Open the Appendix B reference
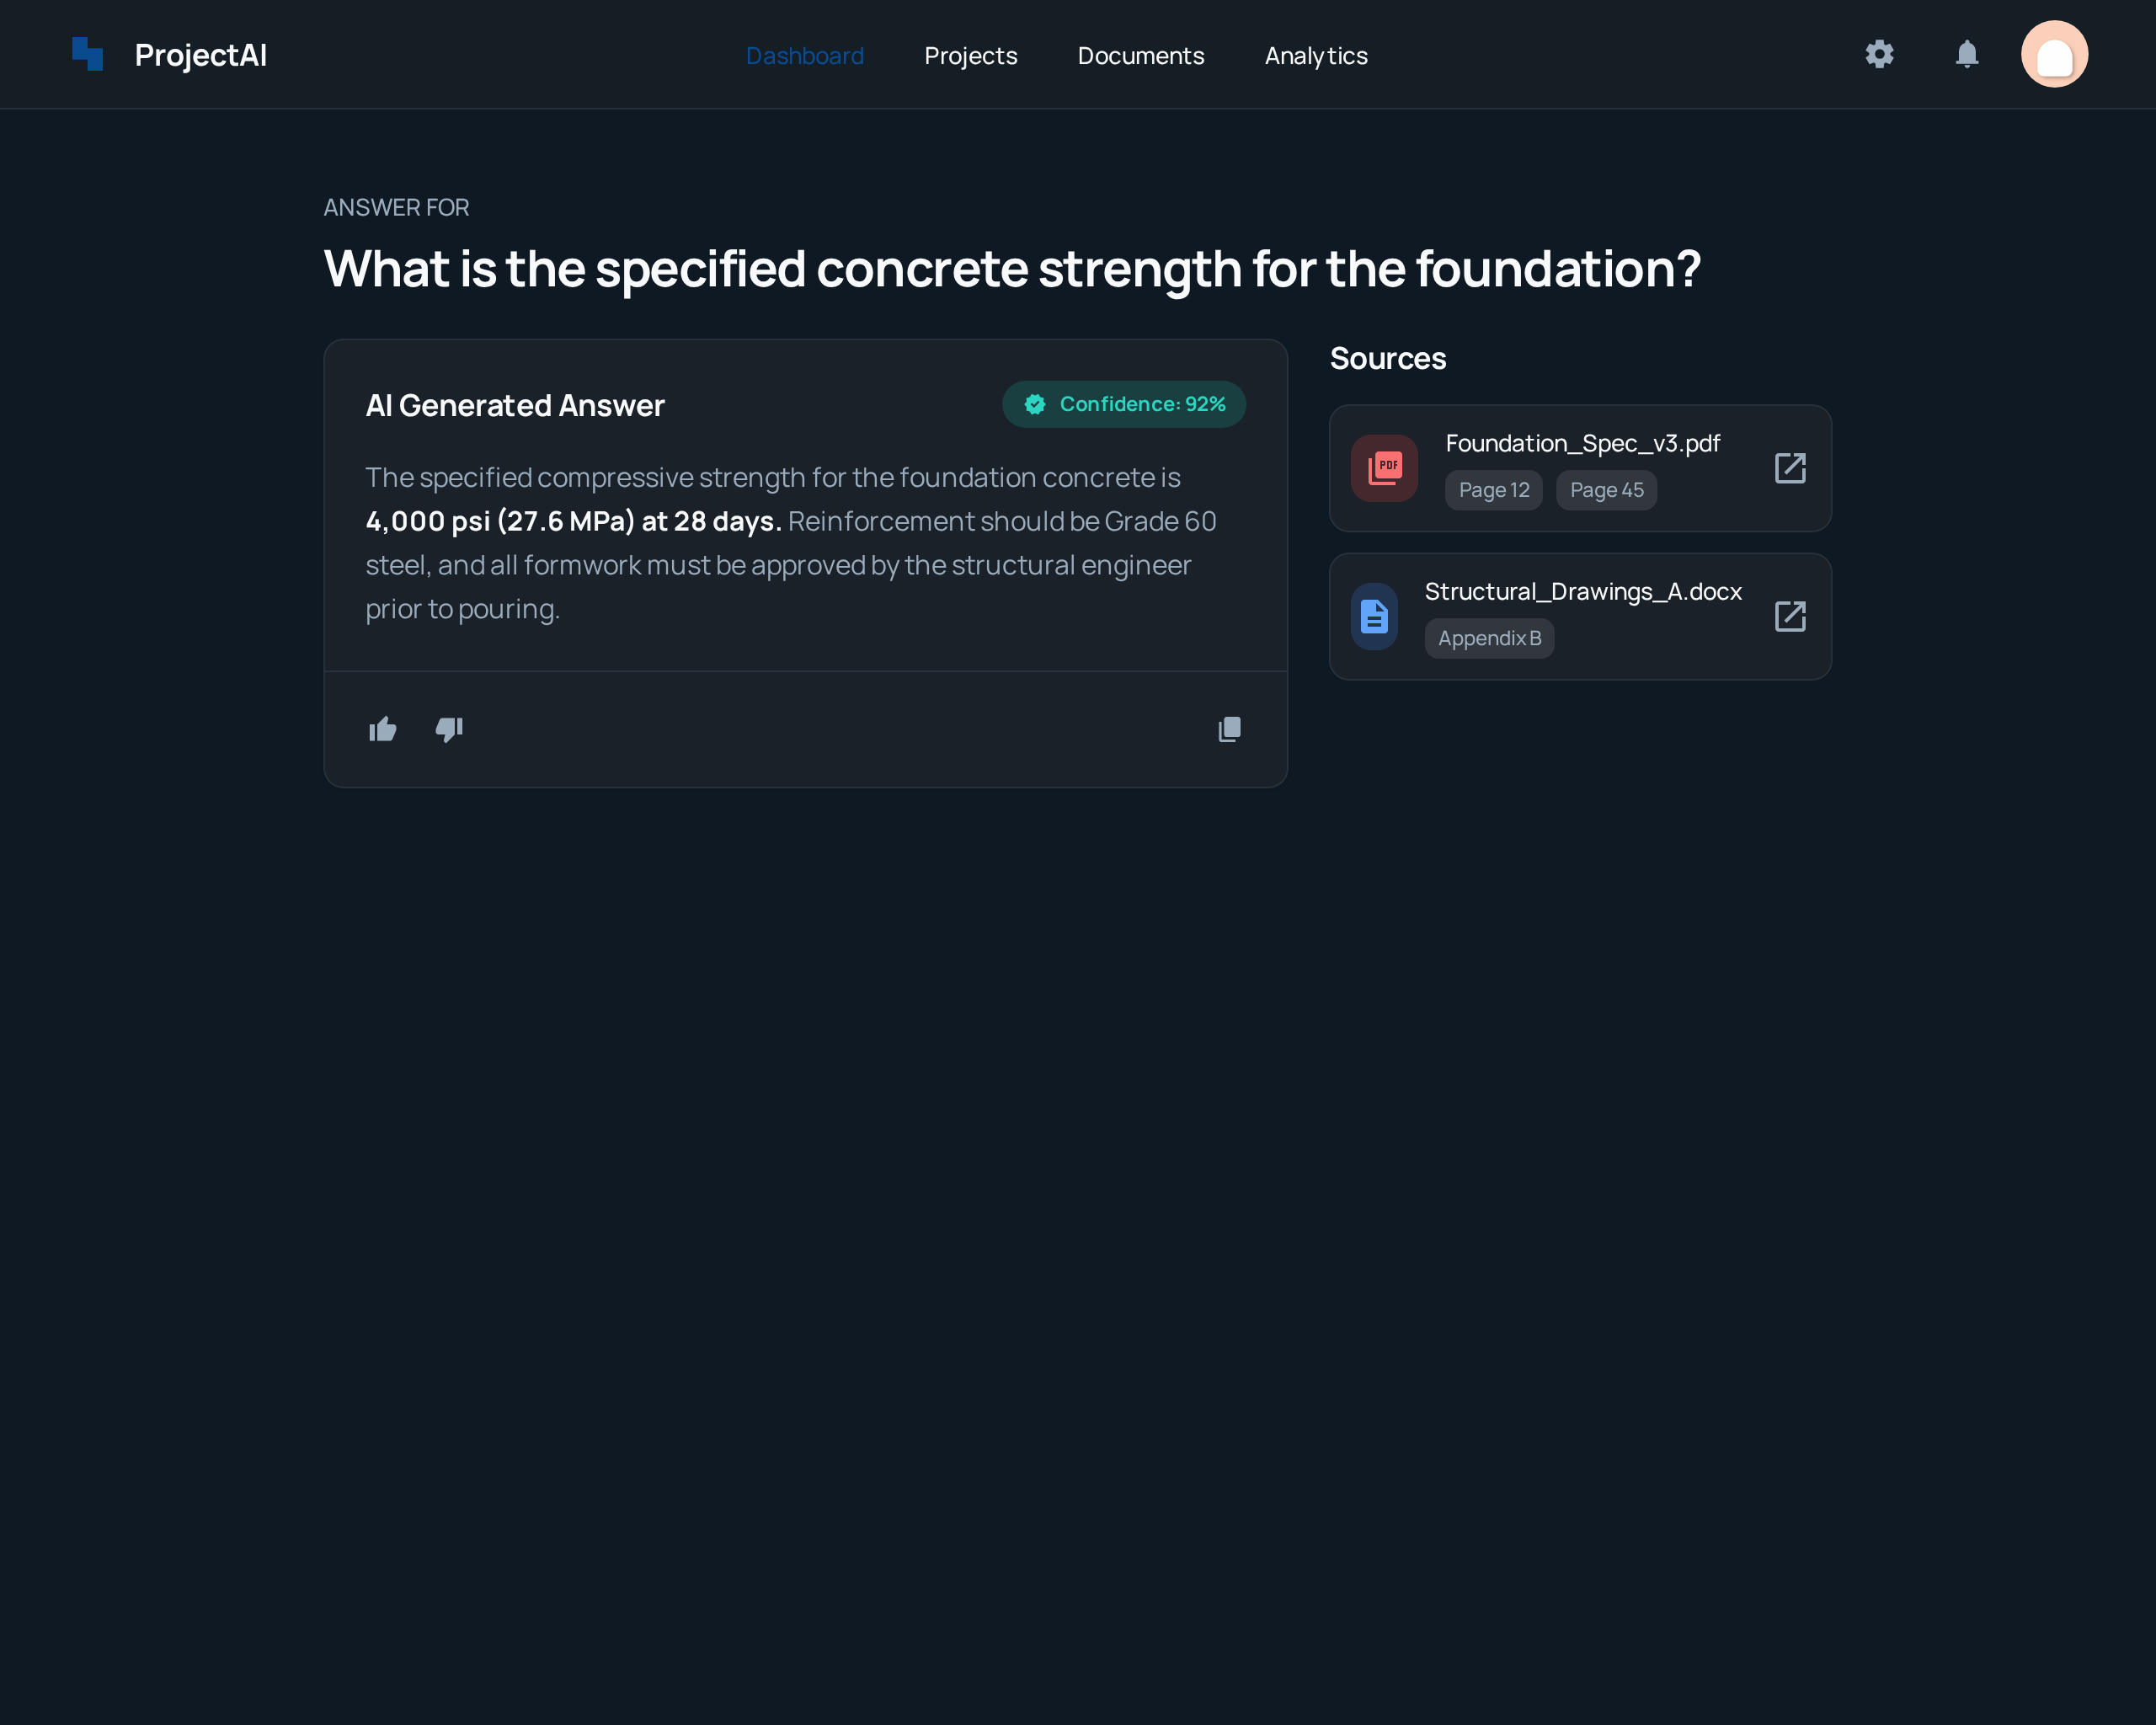Image resolution: width=2156 pixels, height=1725 pixels. click(1489, 638)
